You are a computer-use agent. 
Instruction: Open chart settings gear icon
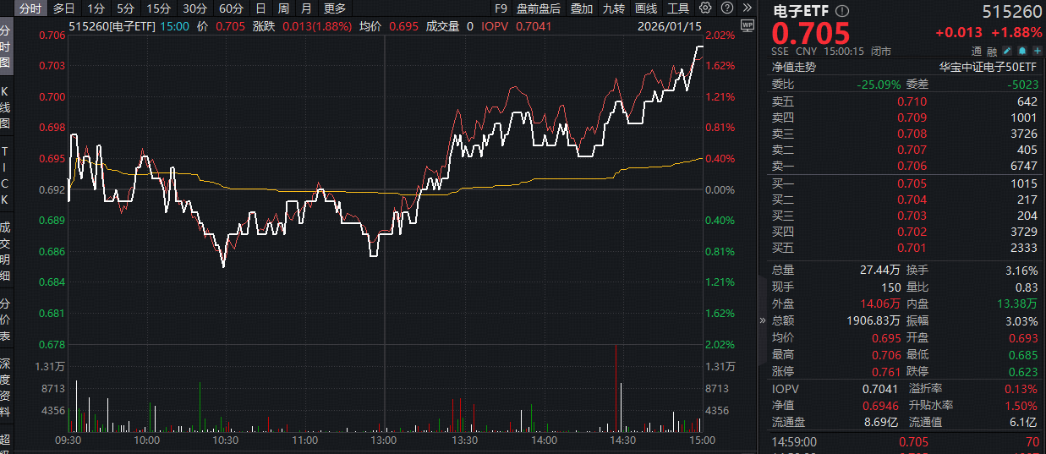705,8
